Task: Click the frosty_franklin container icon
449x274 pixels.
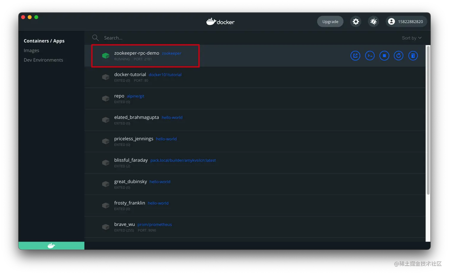Action: 106,205
